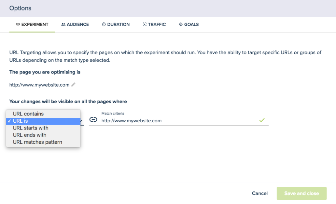Screen dimensions: 336x204
Task: Choose 'URL ends with' match type
Action: (29, 135)
